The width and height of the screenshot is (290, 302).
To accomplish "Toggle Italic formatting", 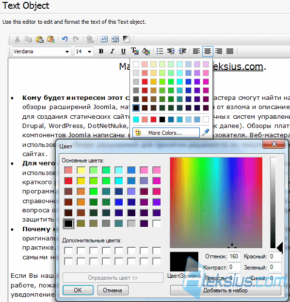I will point(112,51).
